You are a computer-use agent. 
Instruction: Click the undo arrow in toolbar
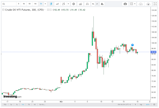[92, 4]
